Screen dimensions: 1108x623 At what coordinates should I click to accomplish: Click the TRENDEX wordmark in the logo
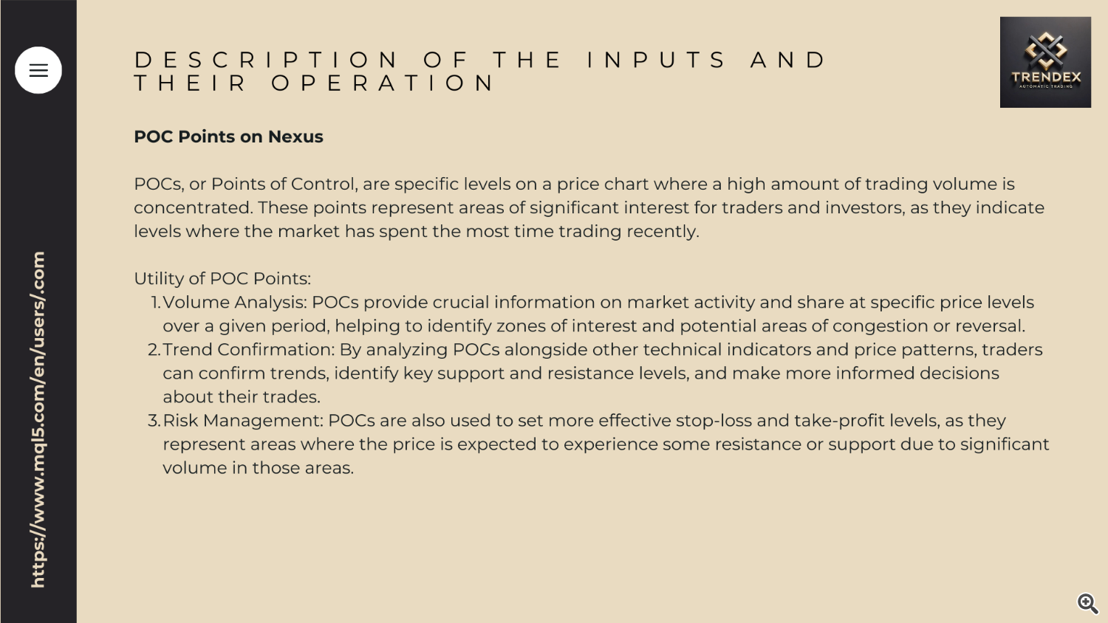(1046, 77)
